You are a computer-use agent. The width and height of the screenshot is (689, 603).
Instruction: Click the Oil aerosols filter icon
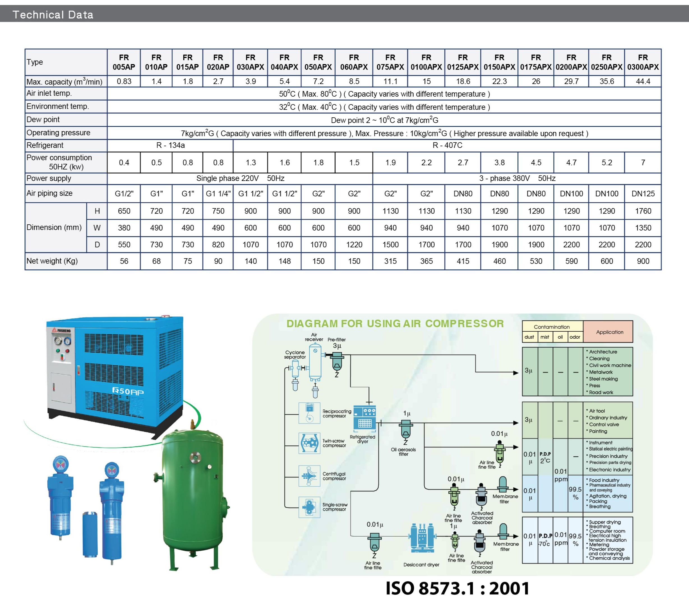(406, 430)
